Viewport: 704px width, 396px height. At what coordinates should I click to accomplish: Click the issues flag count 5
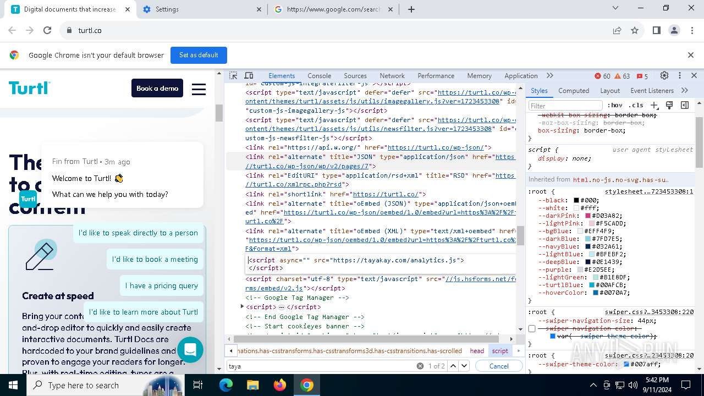pyautogui.click(x=641, y=76)
